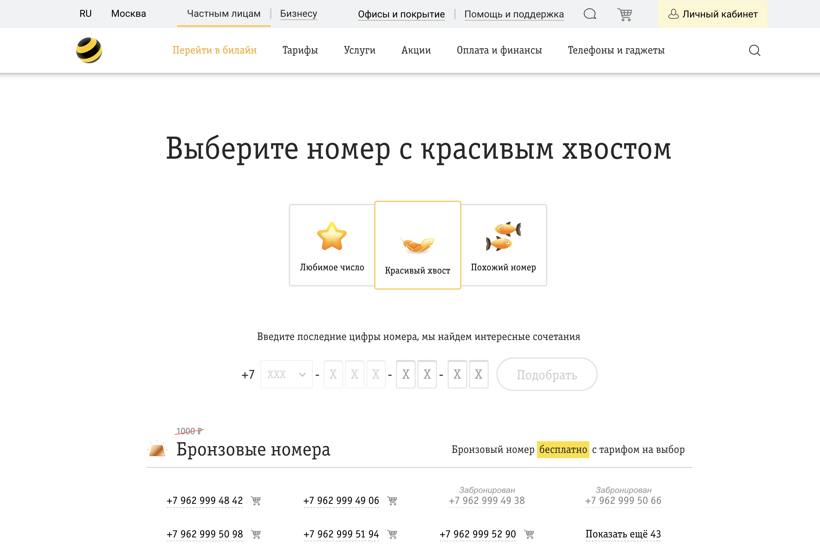The height and width of the screenshot is (560, 820).
Task: Switch to Похожий номер search mode
Action: click(503, 245)
